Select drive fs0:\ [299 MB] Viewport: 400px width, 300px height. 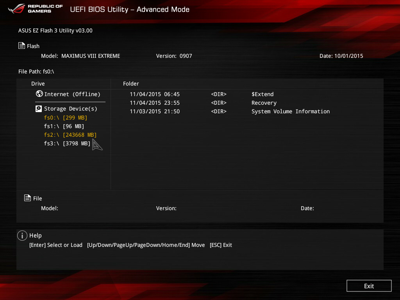[66, 118]
